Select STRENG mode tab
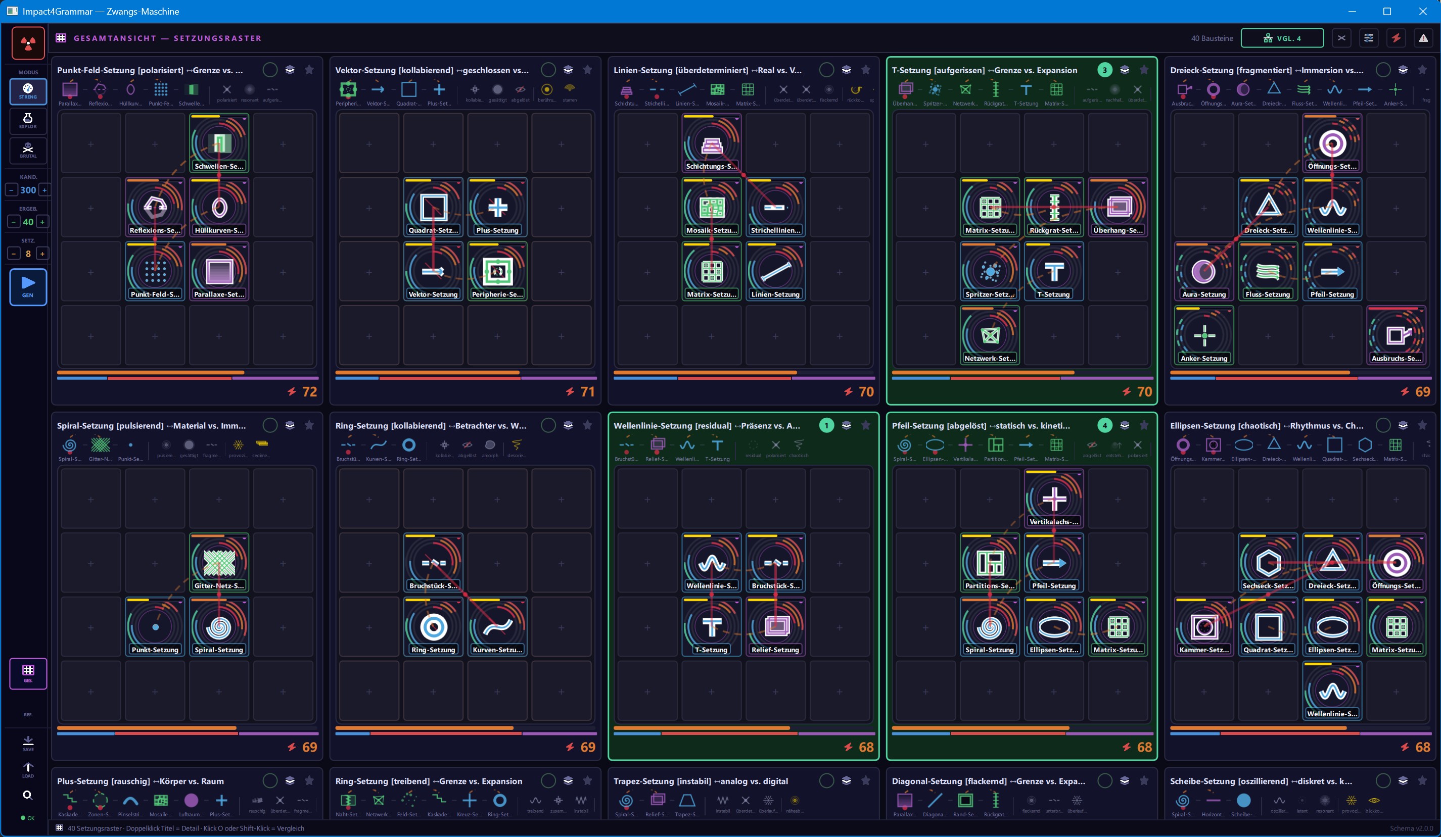Screen dimensions: 1441x837 [x=28, y=91]
